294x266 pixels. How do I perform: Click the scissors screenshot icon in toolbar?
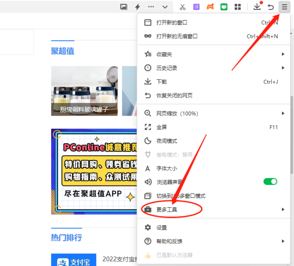pos(183,7)
